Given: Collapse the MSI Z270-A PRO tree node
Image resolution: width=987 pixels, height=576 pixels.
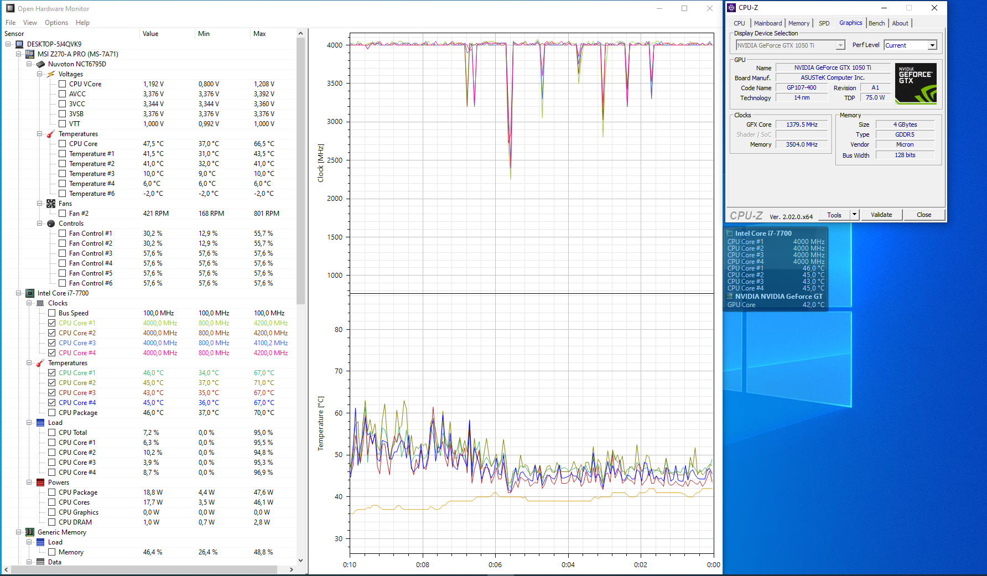Looking at the screenshot, I should tap(19, 54).
